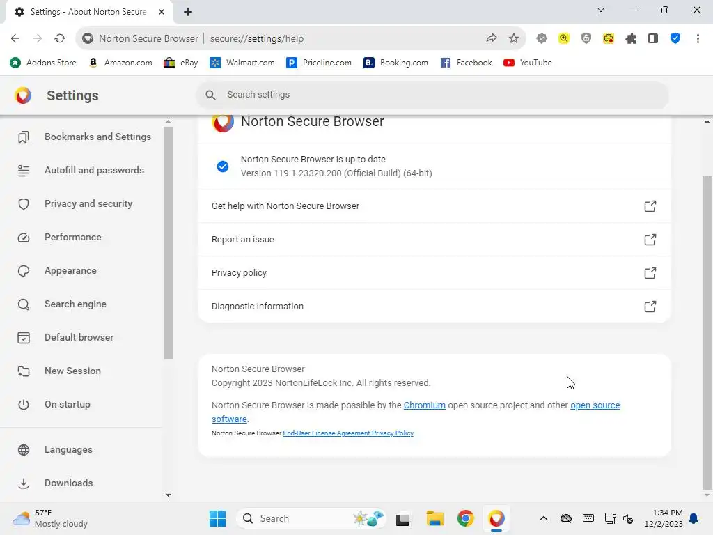The width and height of the screenshot is (713, 535).
Task: Open the yellow search extension icon
Action: (x=564, y=39)
